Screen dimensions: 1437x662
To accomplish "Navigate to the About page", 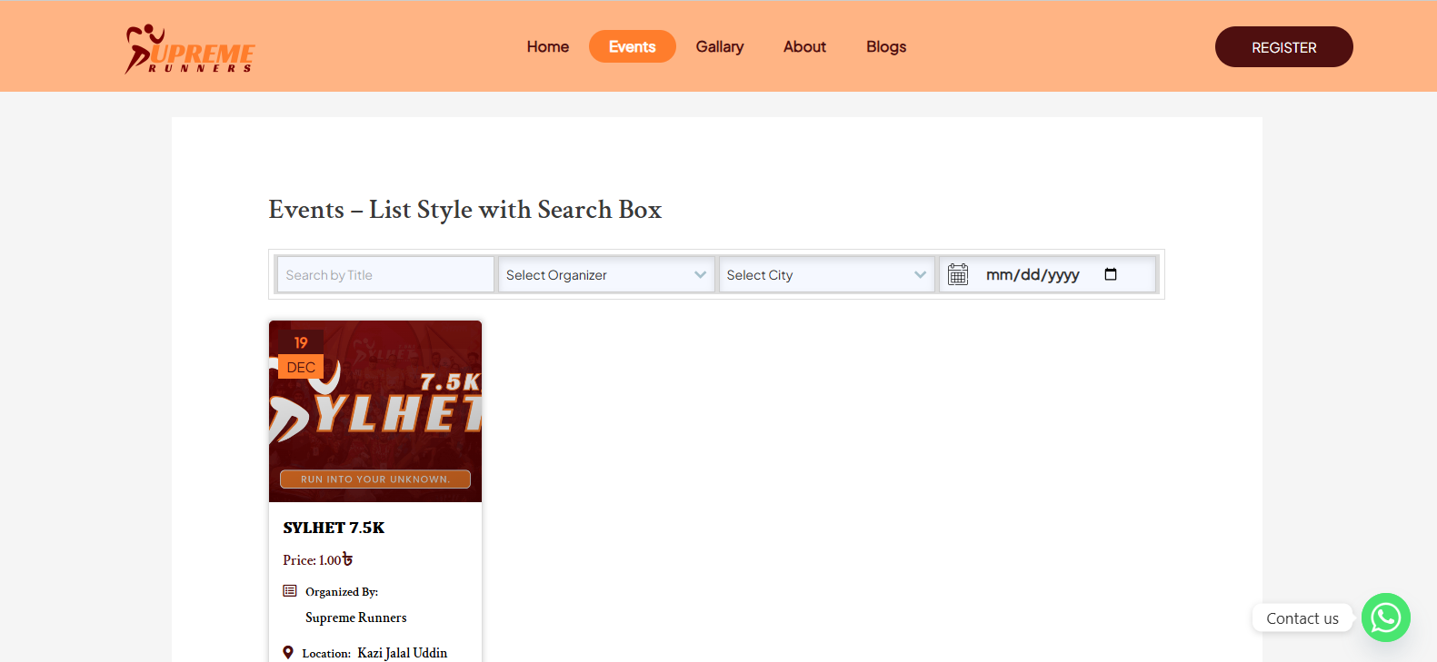I will [804, 46].
